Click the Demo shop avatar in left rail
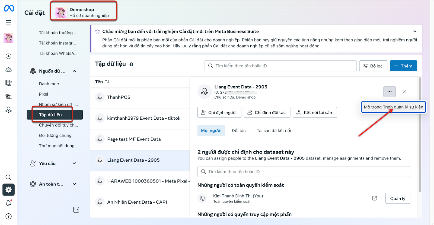 pos(8,38)
